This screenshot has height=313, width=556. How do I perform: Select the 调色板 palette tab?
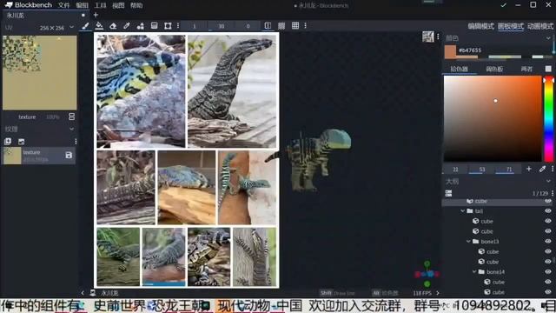point(494,69)
